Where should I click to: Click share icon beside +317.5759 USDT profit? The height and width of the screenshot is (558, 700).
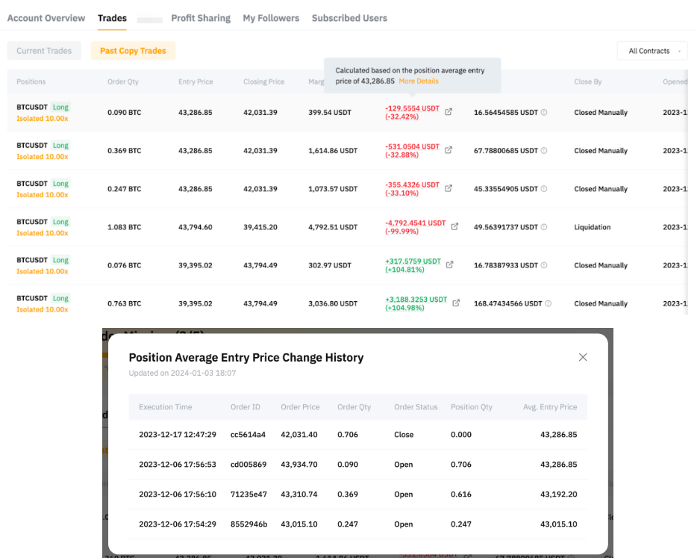[449, 264]
